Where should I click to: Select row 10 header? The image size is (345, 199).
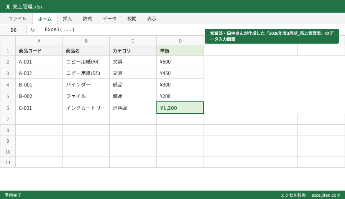coord(8,152)
